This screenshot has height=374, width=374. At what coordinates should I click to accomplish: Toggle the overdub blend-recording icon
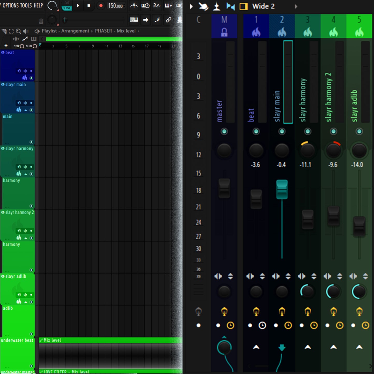tap(168, 5)
